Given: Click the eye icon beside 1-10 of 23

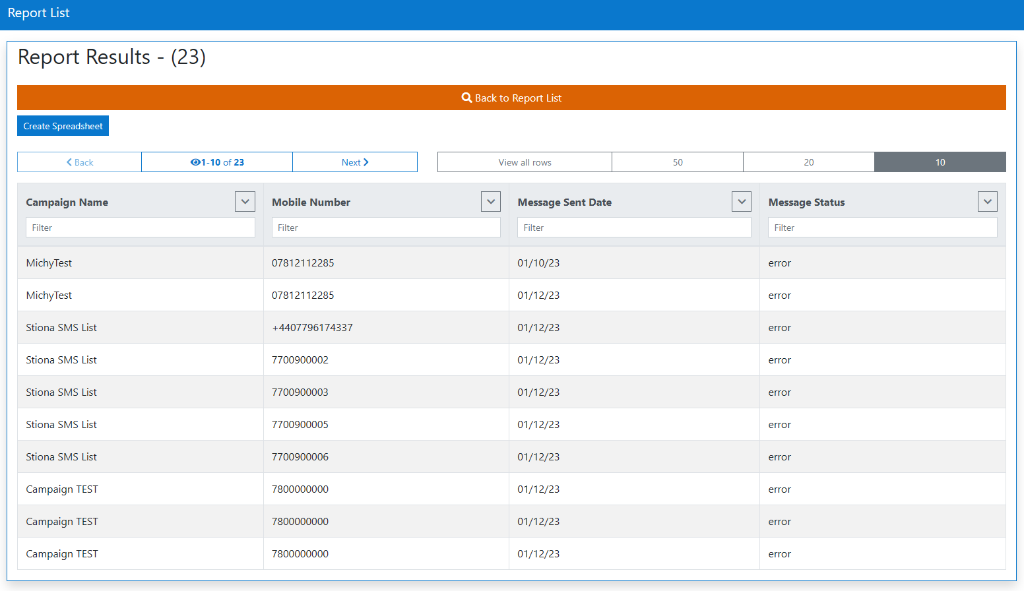Looking at the screenshot, I should tap(195, 162).
